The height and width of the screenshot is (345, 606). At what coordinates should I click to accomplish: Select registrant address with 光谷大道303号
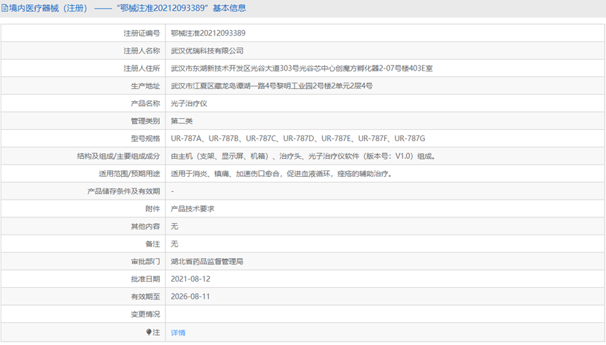pos(302,68)
